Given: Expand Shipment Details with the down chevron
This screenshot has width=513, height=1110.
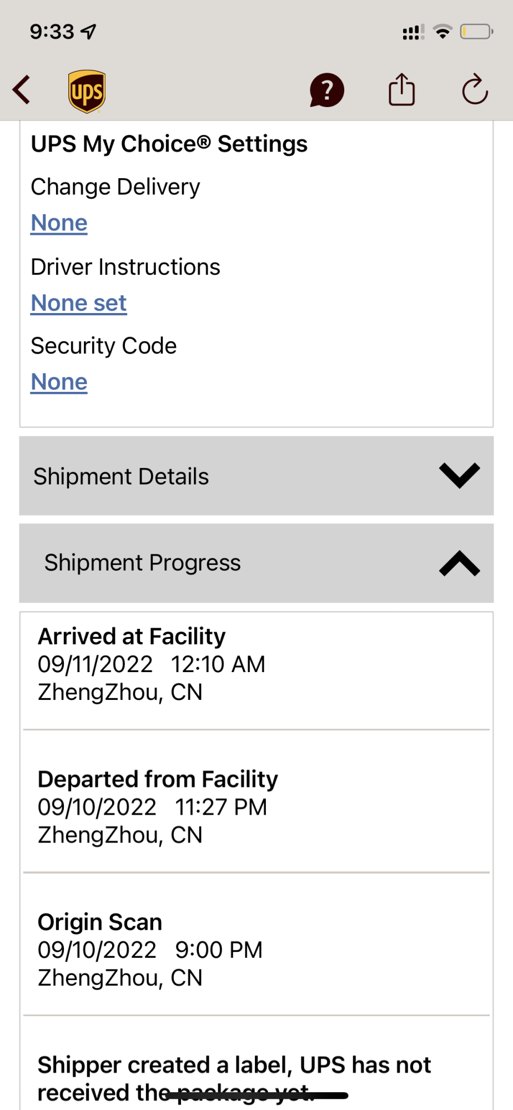Looking at the screenshot, I should tap(459, 475).
